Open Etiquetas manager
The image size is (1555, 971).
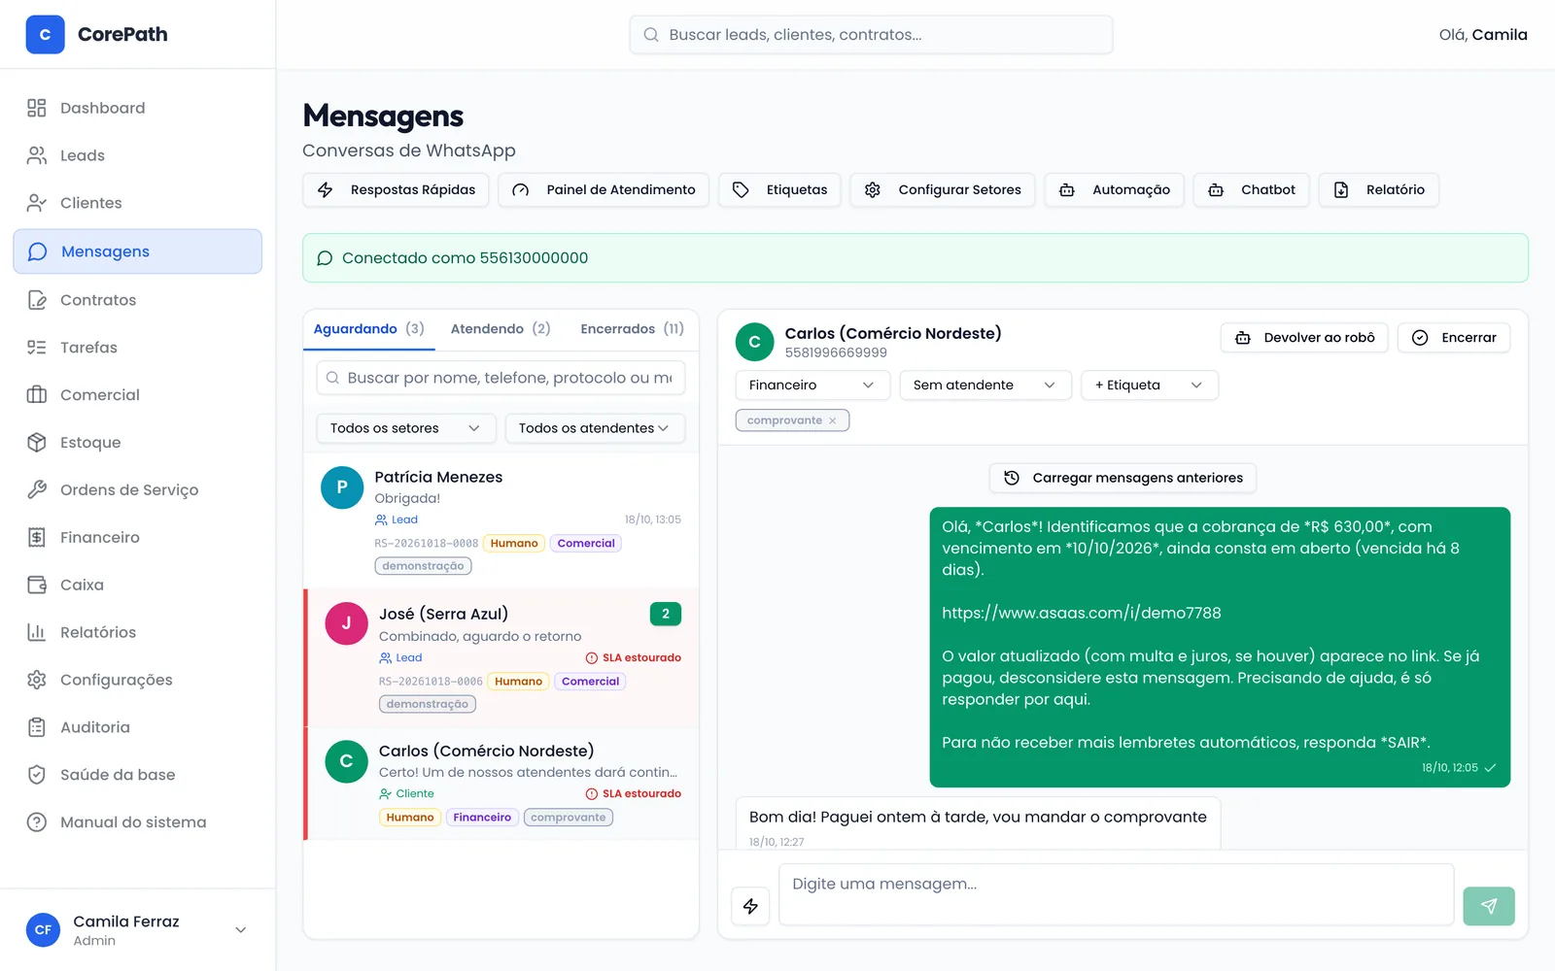780,190
